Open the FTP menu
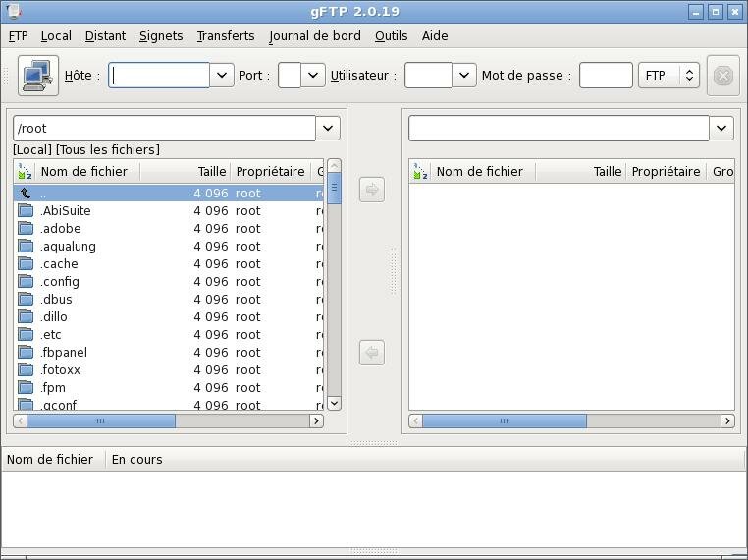Viewport: 748px width, 560px height. (18, 36)
